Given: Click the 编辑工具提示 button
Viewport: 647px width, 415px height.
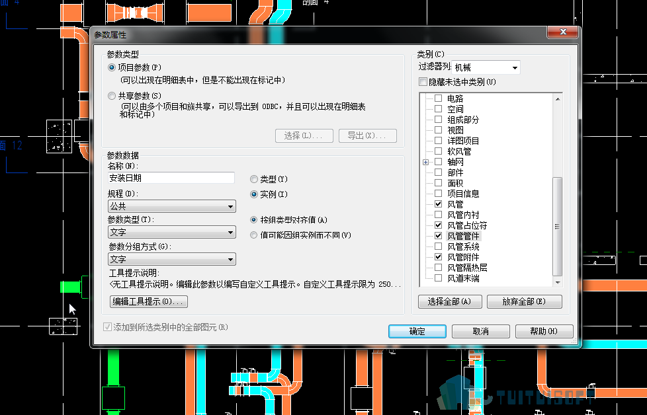Looking at the screenshot, I should [x=149, y=302].
